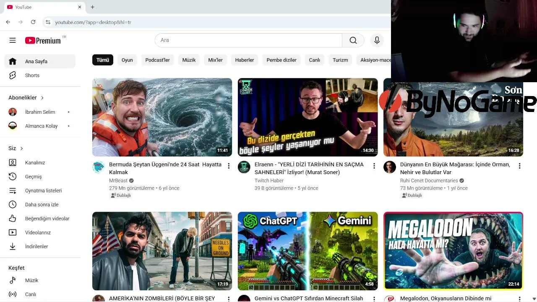Click the Kanalınız icon
The image size is (537, 302).
[x=13, y=163]
